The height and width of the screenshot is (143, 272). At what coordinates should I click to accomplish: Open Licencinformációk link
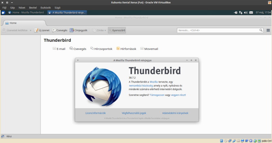[96, 113]
